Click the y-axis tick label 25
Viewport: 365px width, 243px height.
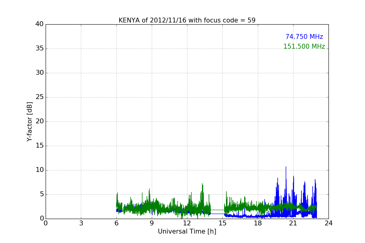(40, 97)
